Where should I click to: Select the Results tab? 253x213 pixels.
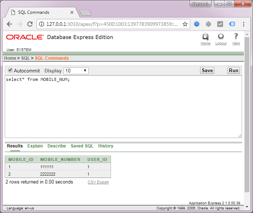click(x=15, y=146)
